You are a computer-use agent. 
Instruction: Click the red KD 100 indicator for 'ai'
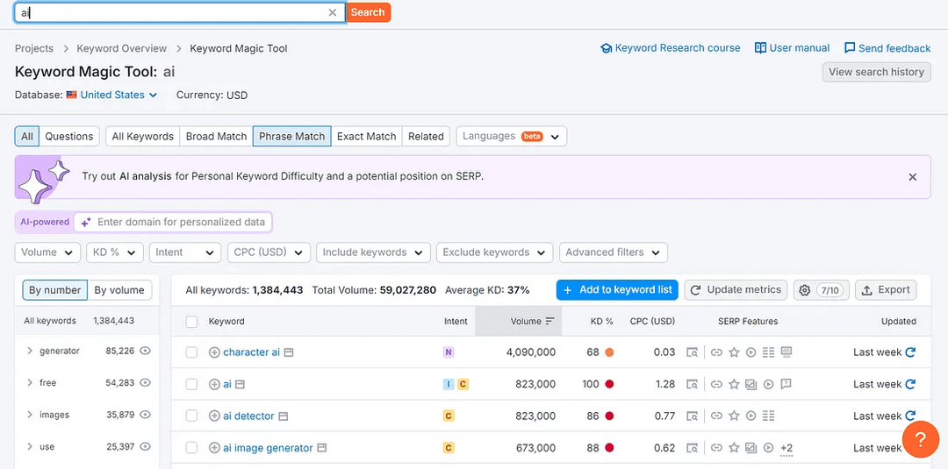[x=609, y=385]
